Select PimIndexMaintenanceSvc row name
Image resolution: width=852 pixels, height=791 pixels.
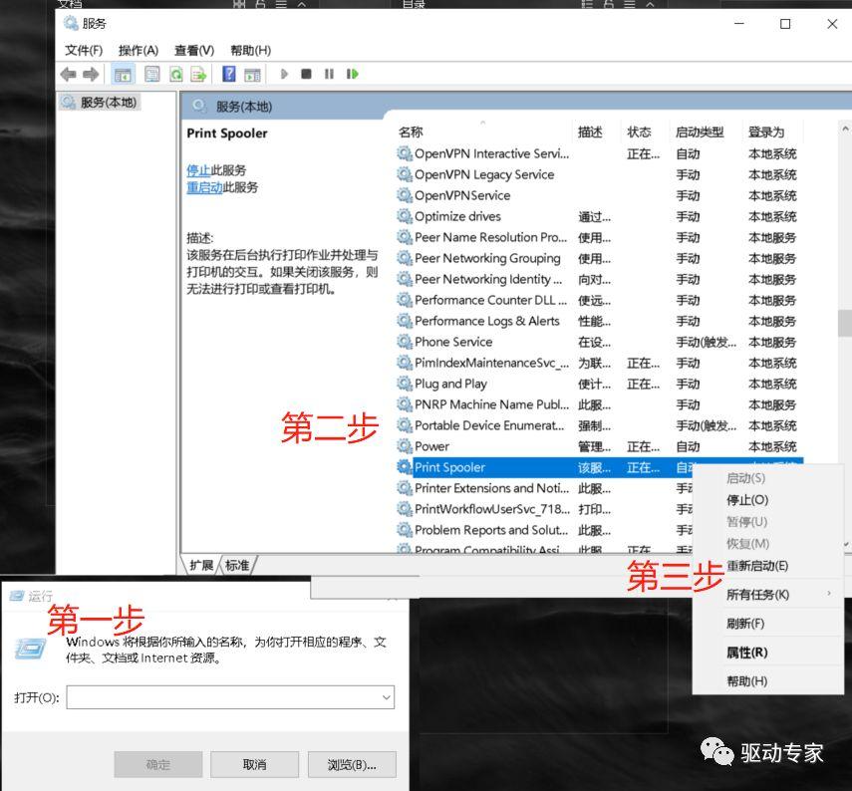point(491,363)
